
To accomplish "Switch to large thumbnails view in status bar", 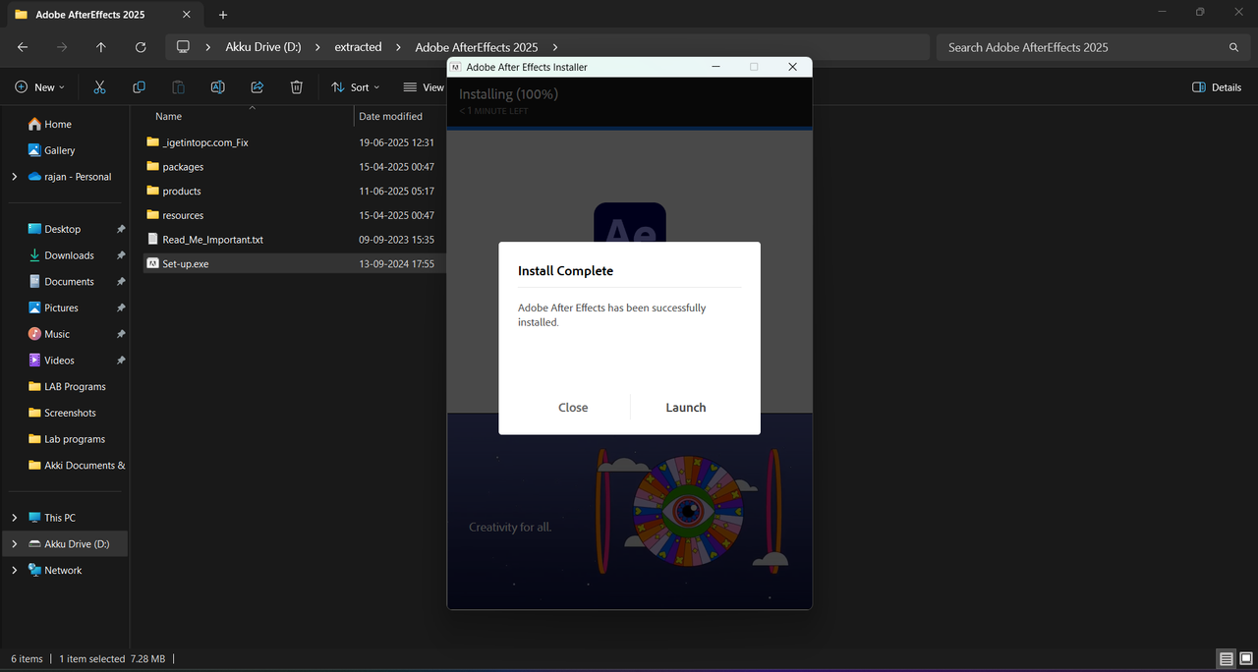I will click(x=1244, y=658).
